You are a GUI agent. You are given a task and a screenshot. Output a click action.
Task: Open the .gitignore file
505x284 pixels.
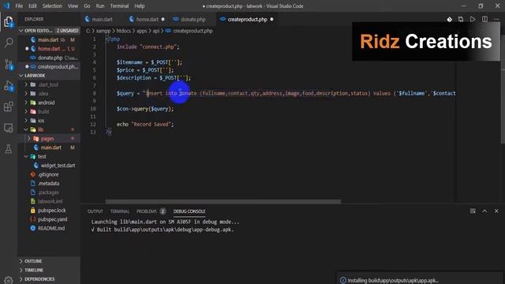[49, 174]
